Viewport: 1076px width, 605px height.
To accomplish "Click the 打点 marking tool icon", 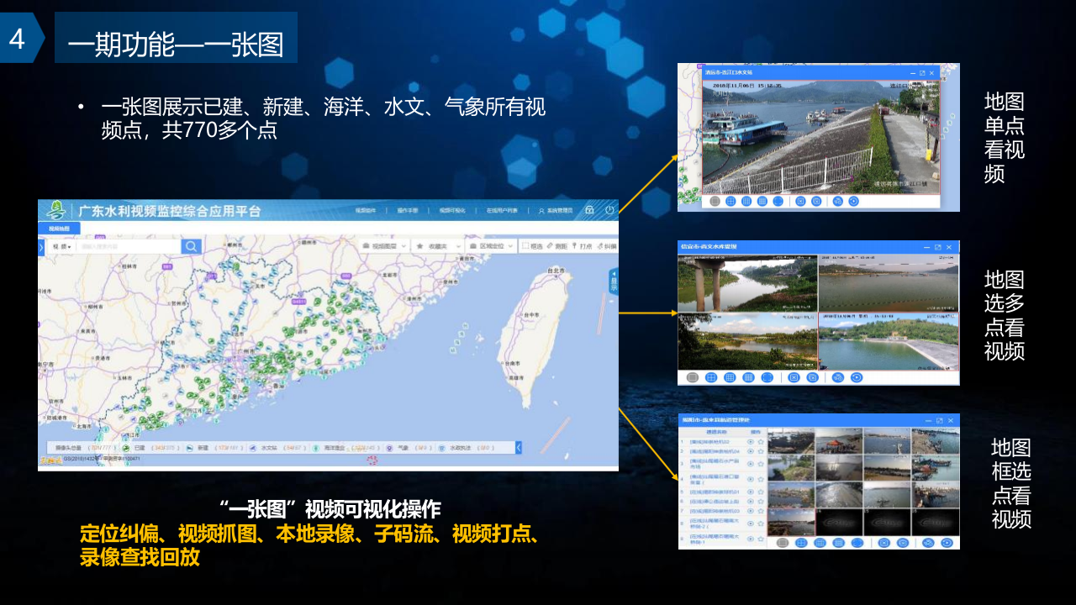I will [x=581, y=245].
